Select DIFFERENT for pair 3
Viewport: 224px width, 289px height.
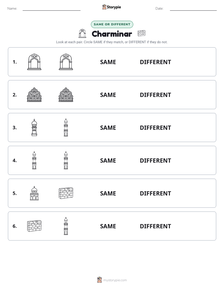pos(155,128)
